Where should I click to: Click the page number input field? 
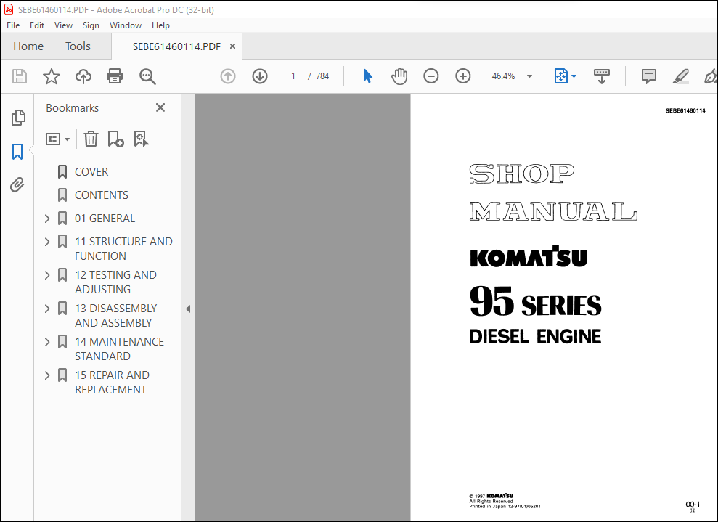(293, 76)
